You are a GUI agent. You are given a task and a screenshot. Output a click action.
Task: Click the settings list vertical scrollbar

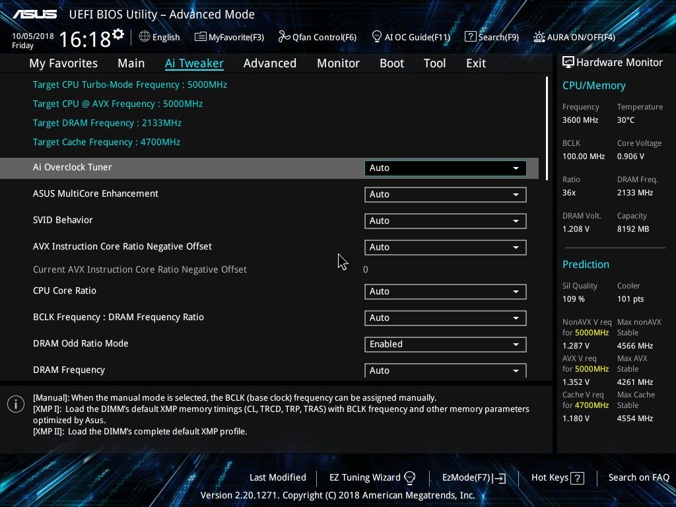pyautogui.click(x=547, y=129)
